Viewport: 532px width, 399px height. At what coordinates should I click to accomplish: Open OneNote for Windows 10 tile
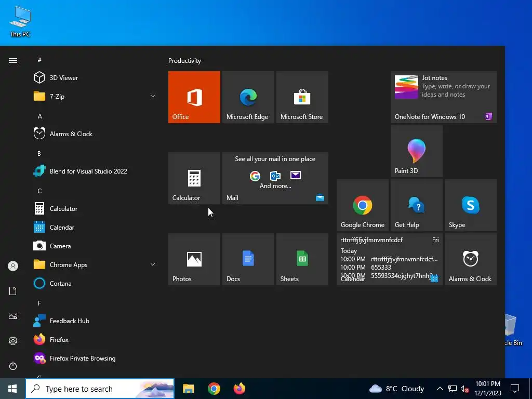(444, 97)
